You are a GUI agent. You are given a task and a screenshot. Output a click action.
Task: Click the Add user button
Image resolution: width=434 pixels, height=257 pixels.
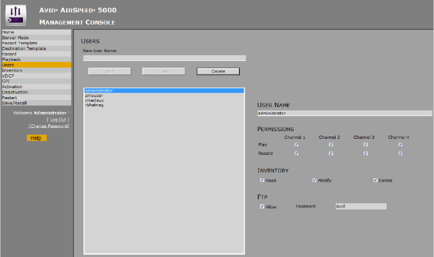point(110,71)
